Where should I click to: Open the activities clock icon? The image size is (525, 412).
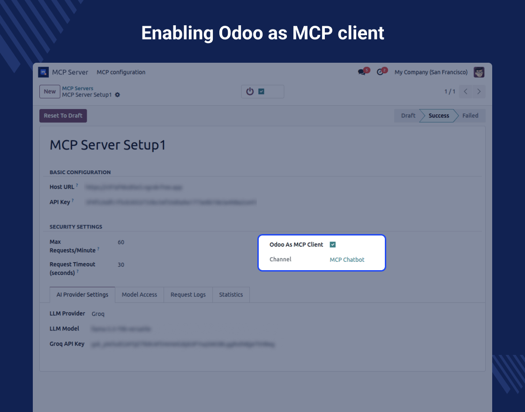point(380,72)
